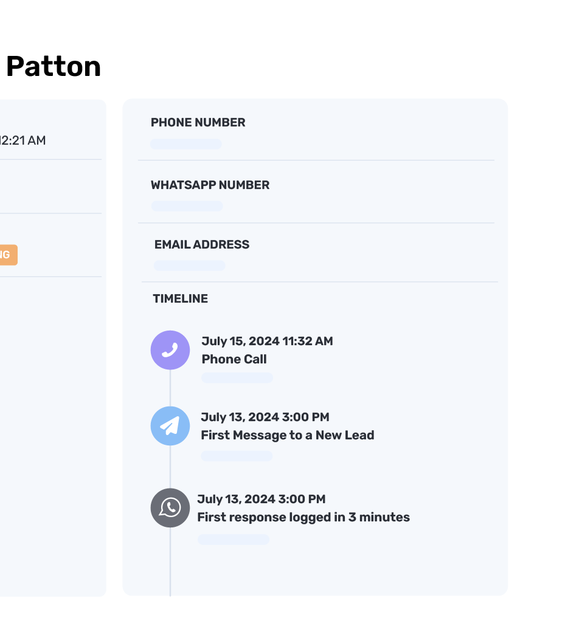This screenshot has width=568, height=621.
Task: Click the timestamp above First Message to a New Lead
Action: 265,417
